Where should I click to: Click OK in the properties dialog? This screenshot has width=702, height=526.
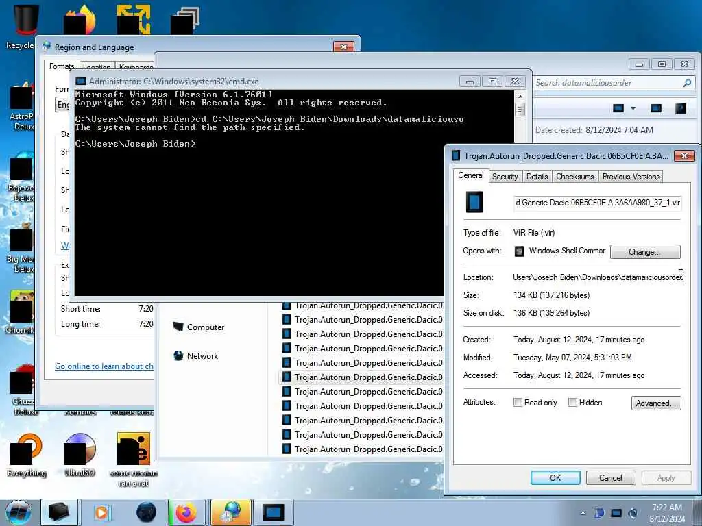pyautogui.click(x=555, y=477)
